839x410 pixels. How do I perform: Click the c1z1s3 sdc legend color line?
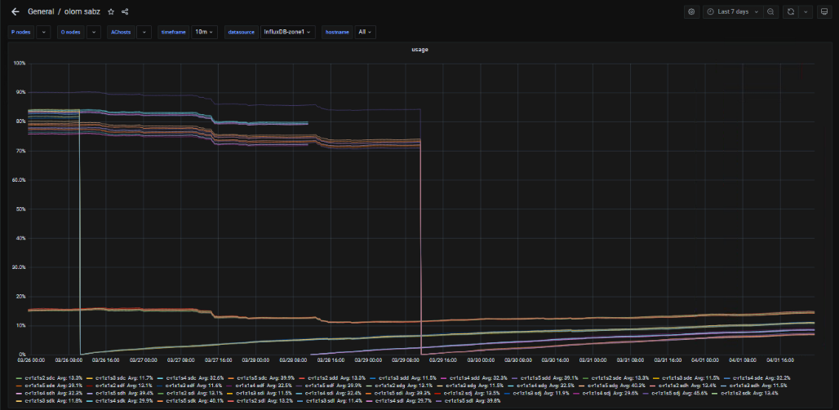[90, 378]
